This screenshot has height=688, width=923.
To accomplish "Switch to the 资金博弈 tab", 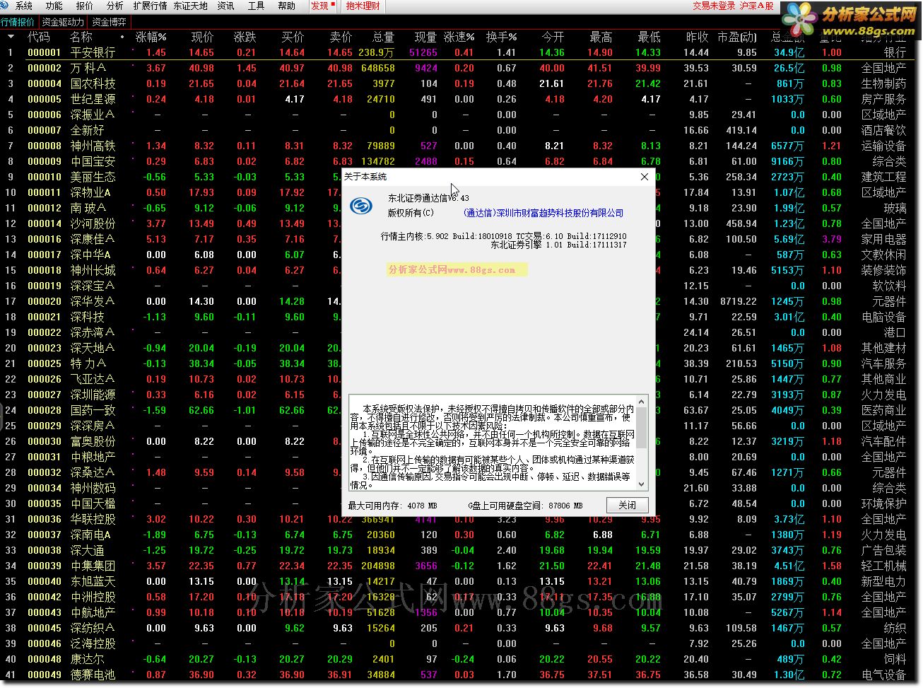I will point(110,22).
